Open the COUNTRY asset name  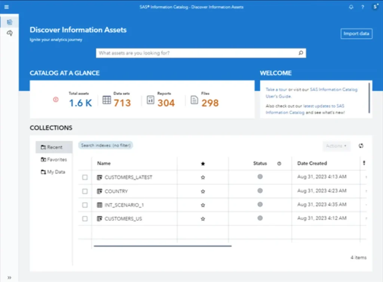(116, 191)
